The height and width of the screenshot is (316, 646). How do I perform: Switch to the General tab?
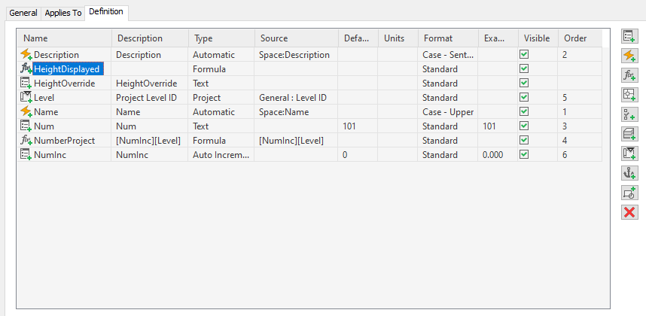(23, 13)
